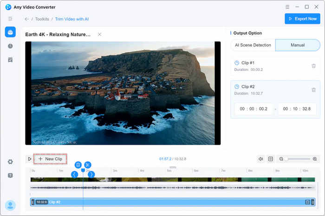Zoom in the timeline with plus magnifier
The height and width of the screenshot is (216, 325).
click(x=315, y=159)
